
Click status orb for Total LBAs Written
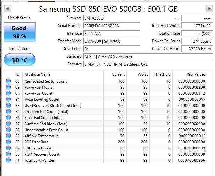8,160
